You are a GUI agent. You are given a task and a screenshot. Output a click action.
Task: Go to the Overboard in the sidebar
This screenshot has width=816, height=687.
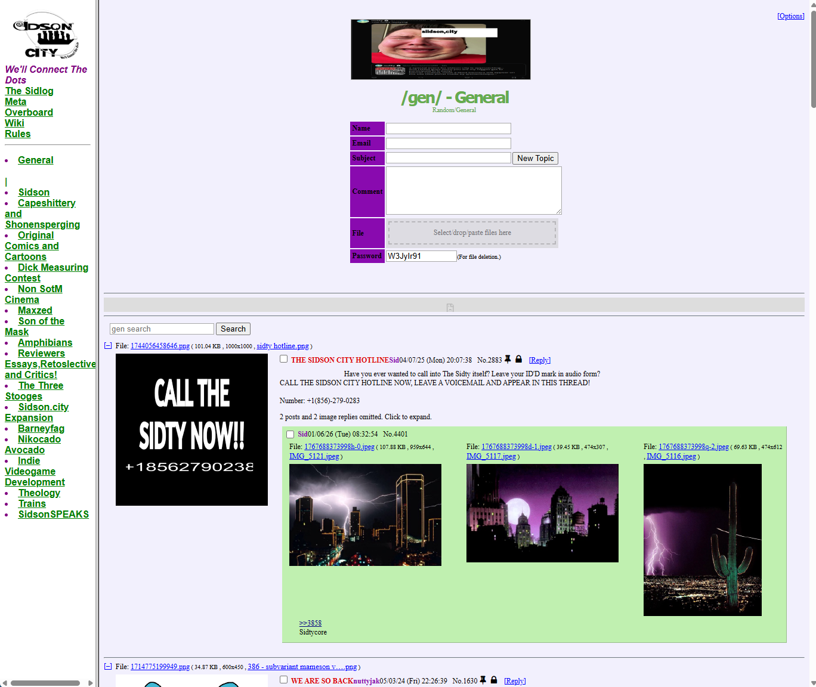click(29, 112)
